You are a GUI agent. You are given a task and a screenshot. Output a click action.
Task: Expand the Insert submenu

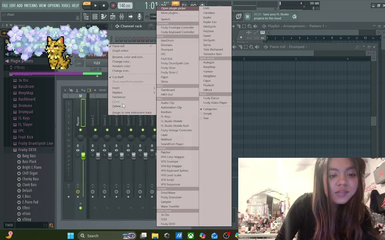coord(132,88)
